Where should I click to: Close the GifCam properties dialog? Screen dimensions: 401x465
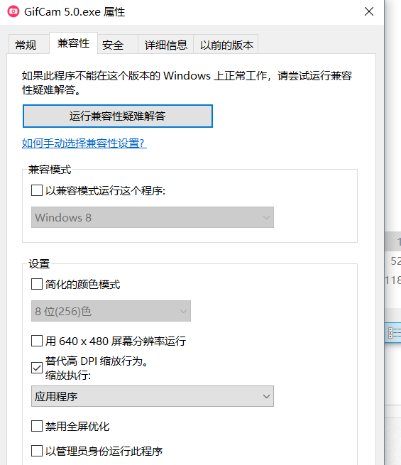click(369, 11)
